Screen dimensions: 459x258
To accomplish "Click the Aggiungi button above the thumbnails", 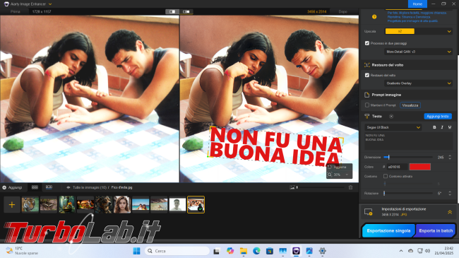I will click(12, 187).
